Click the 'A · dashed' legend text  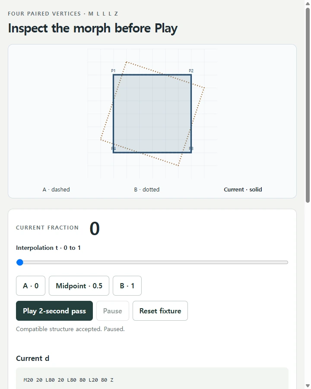[x=56, y=190]
